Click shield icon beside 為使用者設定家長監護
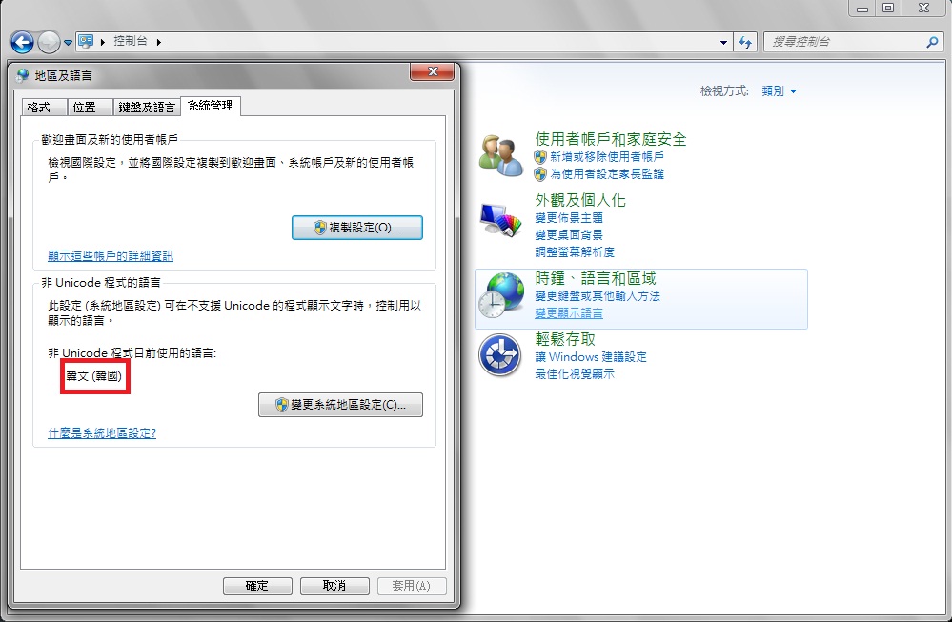952x622 pixels. [540, 174]
